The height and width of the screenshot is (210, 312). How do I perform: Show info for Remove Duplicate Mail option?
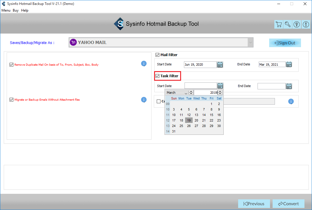click(x=144, y=64)
